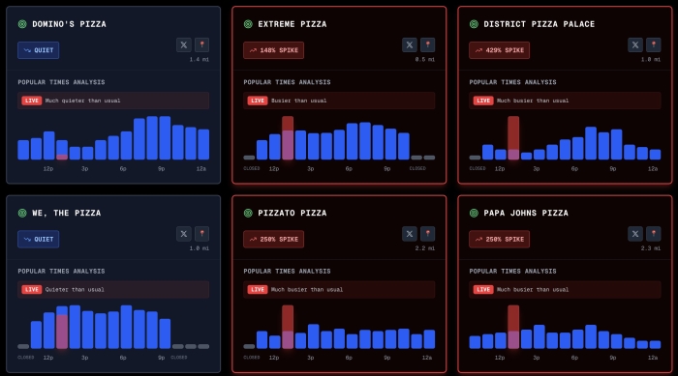The height and width of the screenshot is (376, 678).
Task: Click the 250% SPIKE badge on Pizzato Pizza
Action: click(274, 239)
